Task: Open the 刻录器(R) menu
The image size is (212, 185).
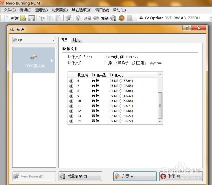Action: (x=60, y=10)
